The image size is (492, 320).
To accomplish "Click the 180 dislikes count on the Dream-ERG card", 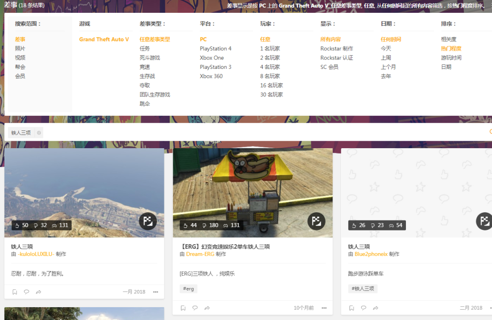I will pos(214,225).
